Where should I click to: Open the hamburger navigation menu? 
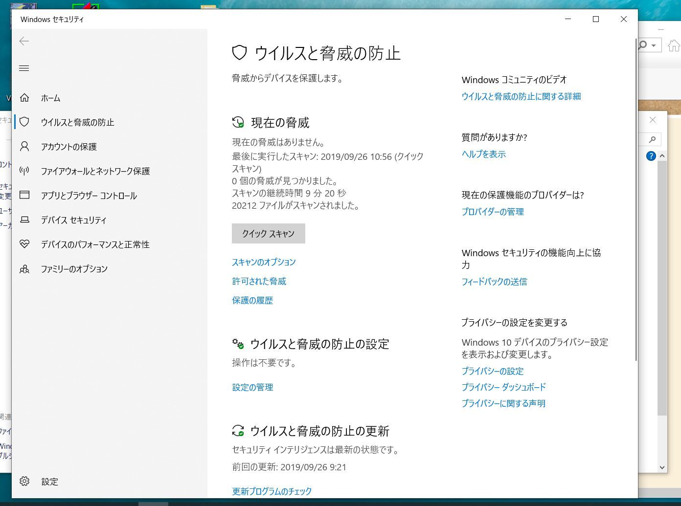coord(24,68)
